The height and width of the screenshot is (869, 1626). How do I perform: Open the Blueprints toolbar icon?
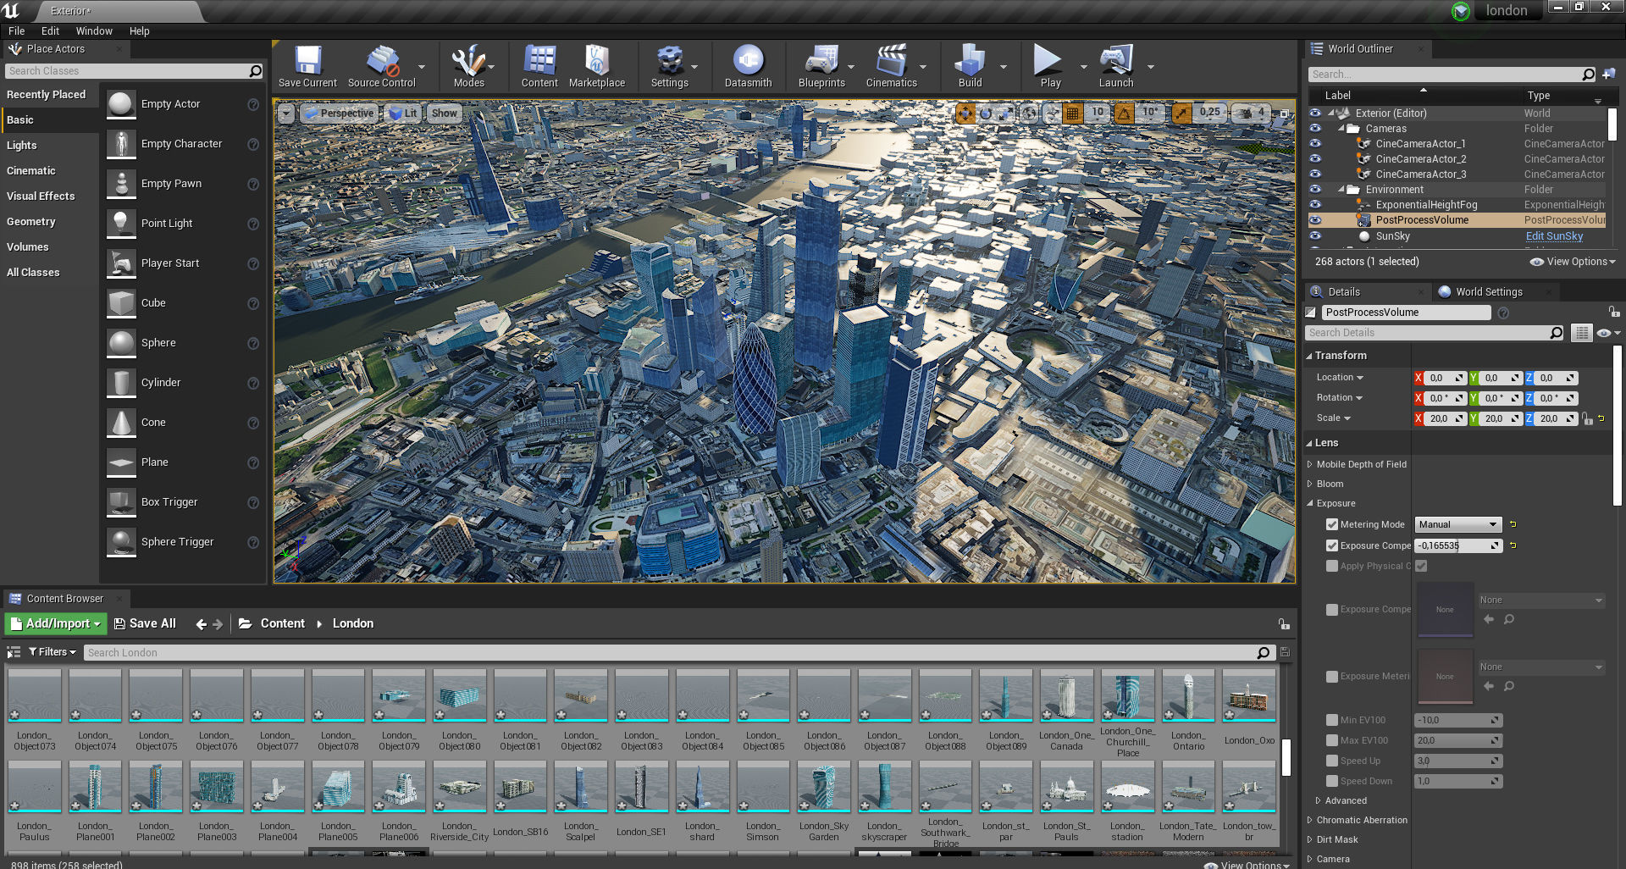pos(821,66)
